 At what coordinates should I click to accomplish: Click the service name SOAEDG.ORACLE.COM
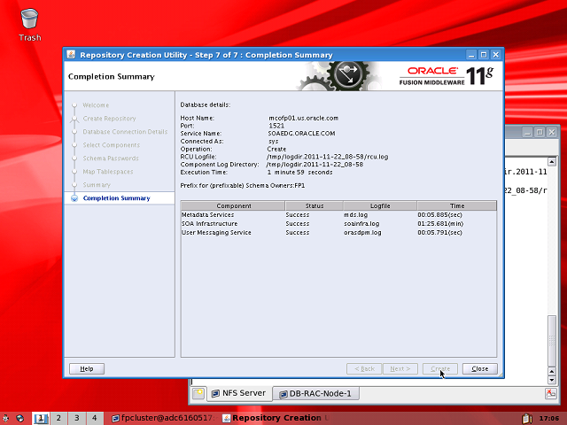tap(301, 134)
